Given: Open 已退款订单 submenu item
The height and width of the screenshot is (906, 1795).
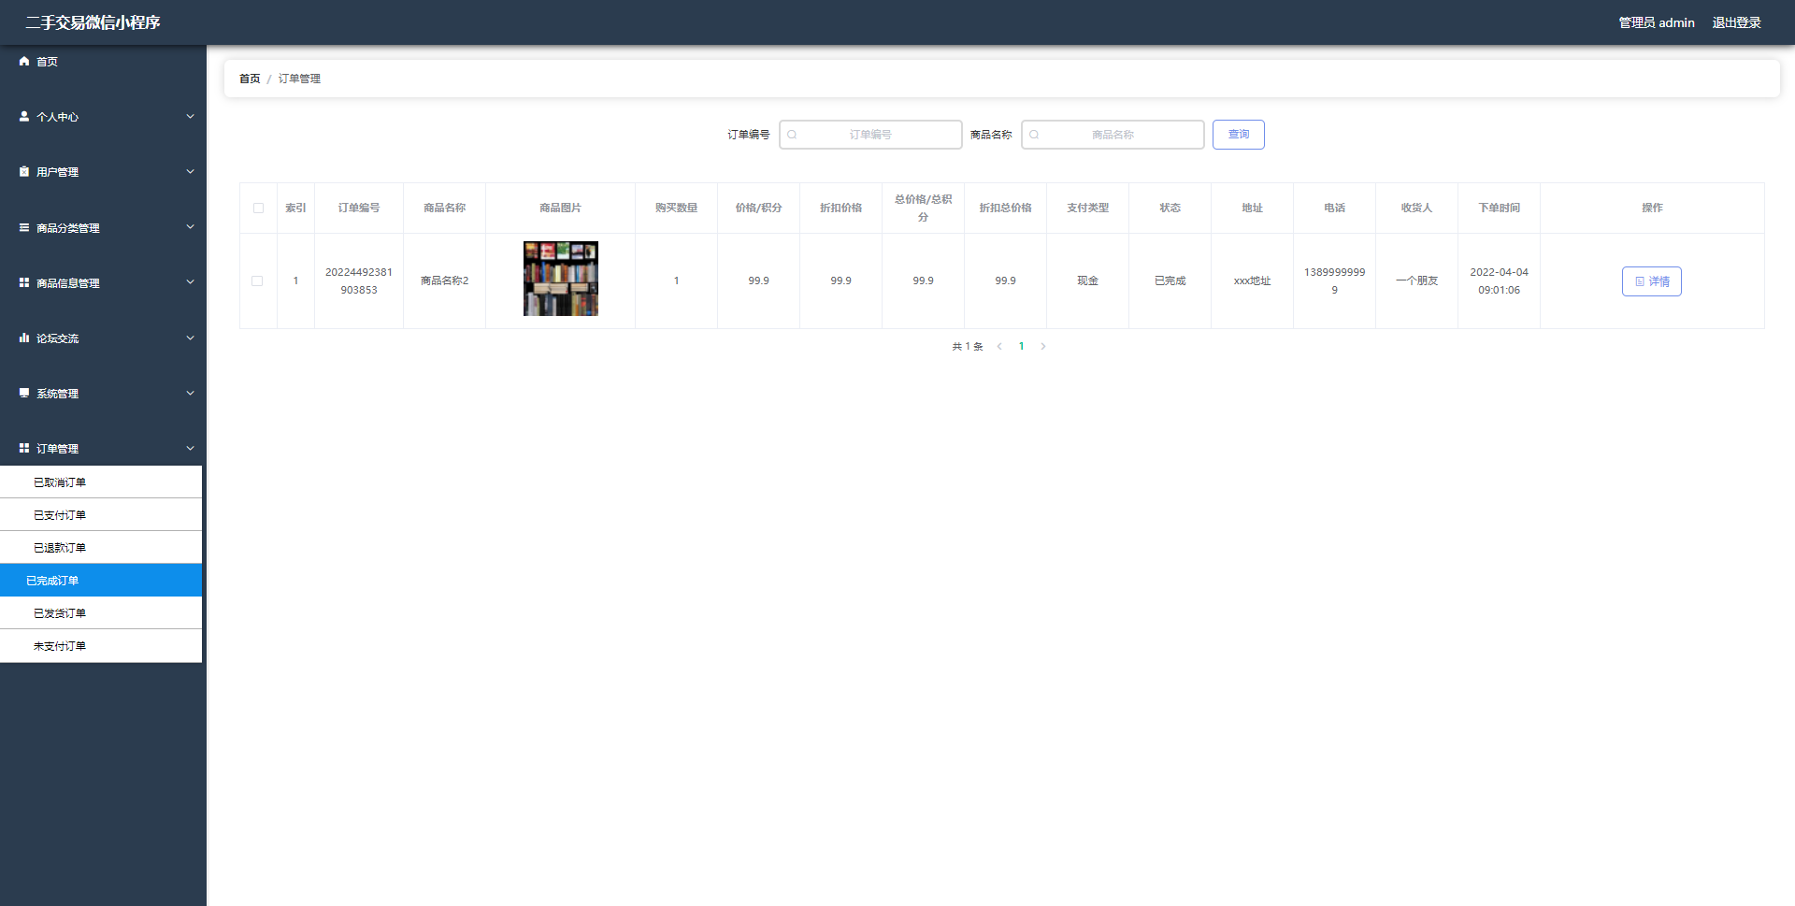Looking at the screenshot, I should [x=101, y=548].
